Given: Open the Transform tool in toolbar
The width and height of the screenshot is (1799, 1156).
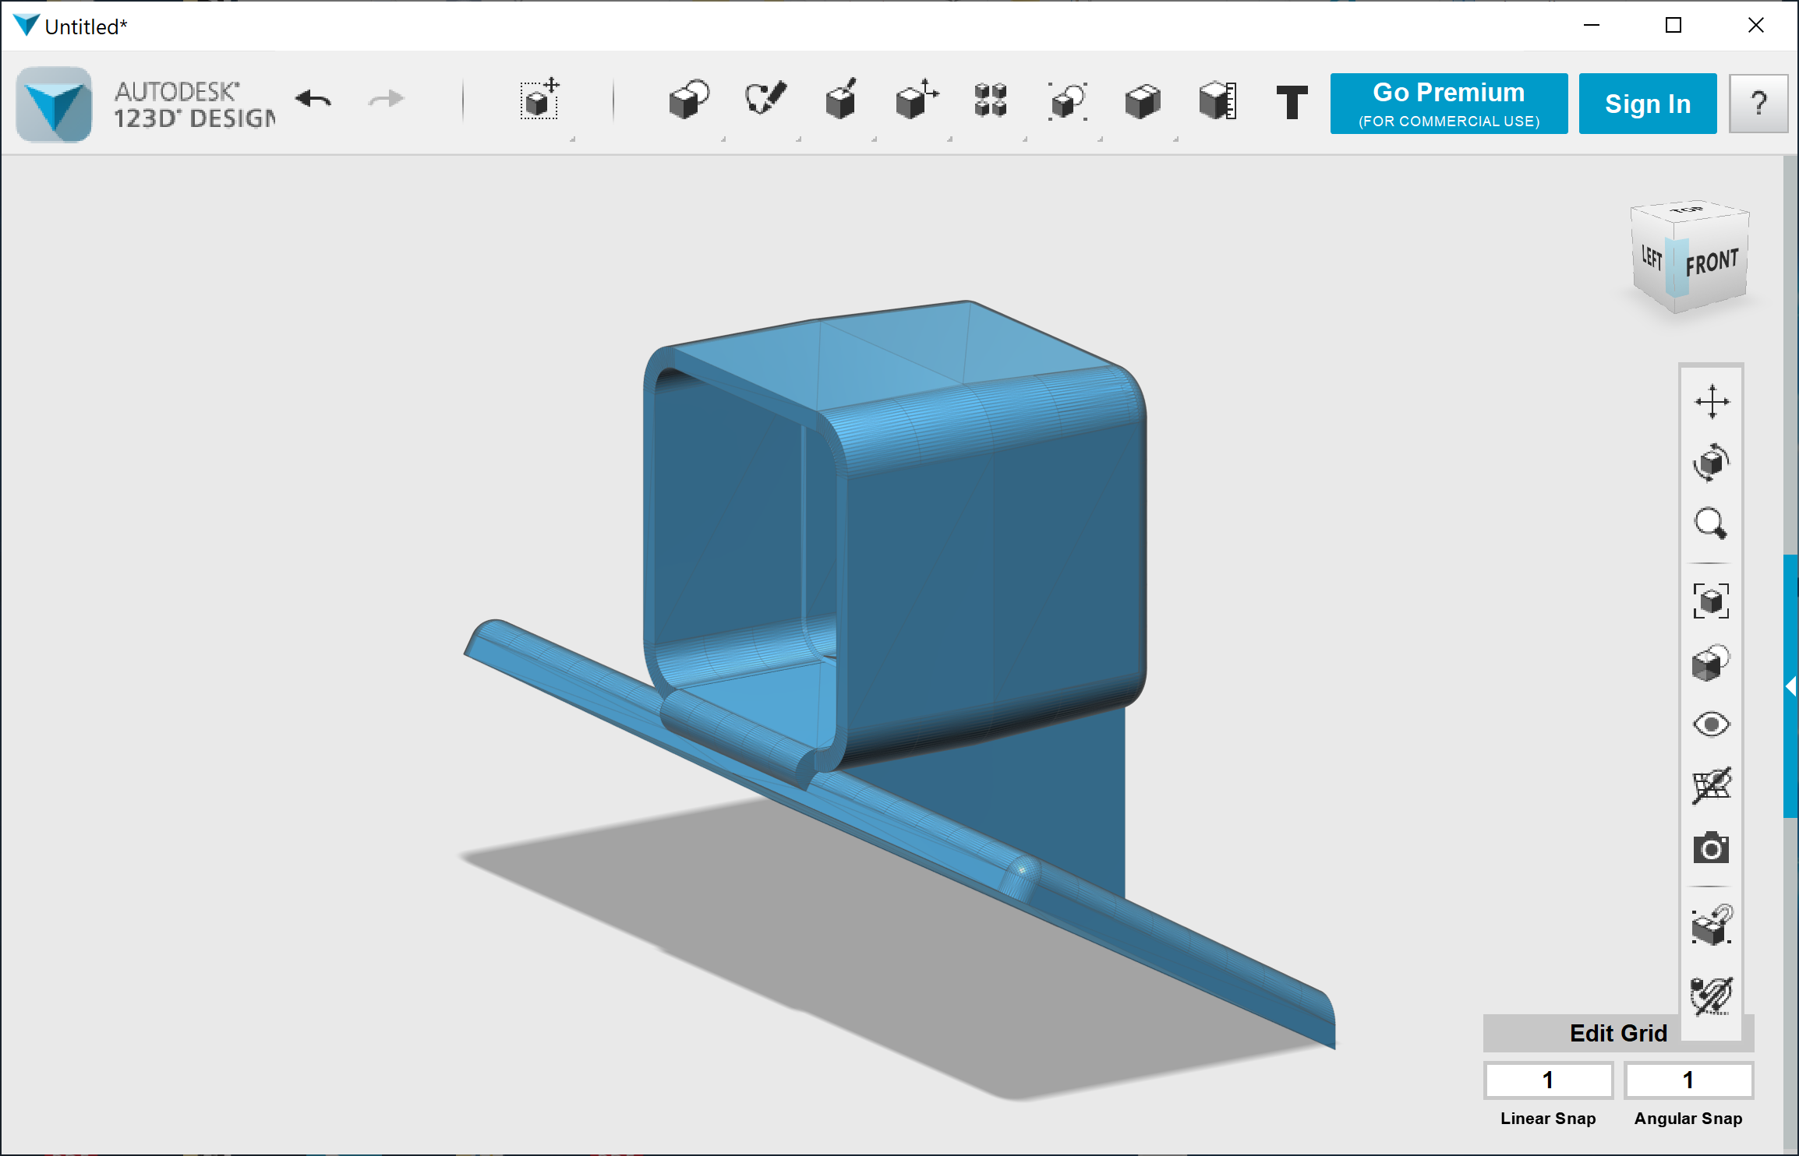Looking at the screenshot, I should click(x=539, y=100).
